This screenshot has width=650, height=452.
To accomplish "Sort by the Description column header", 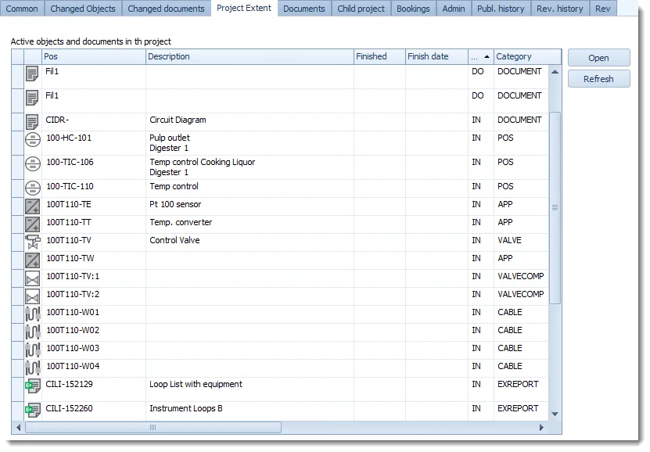I will click(x=250, y=57).
